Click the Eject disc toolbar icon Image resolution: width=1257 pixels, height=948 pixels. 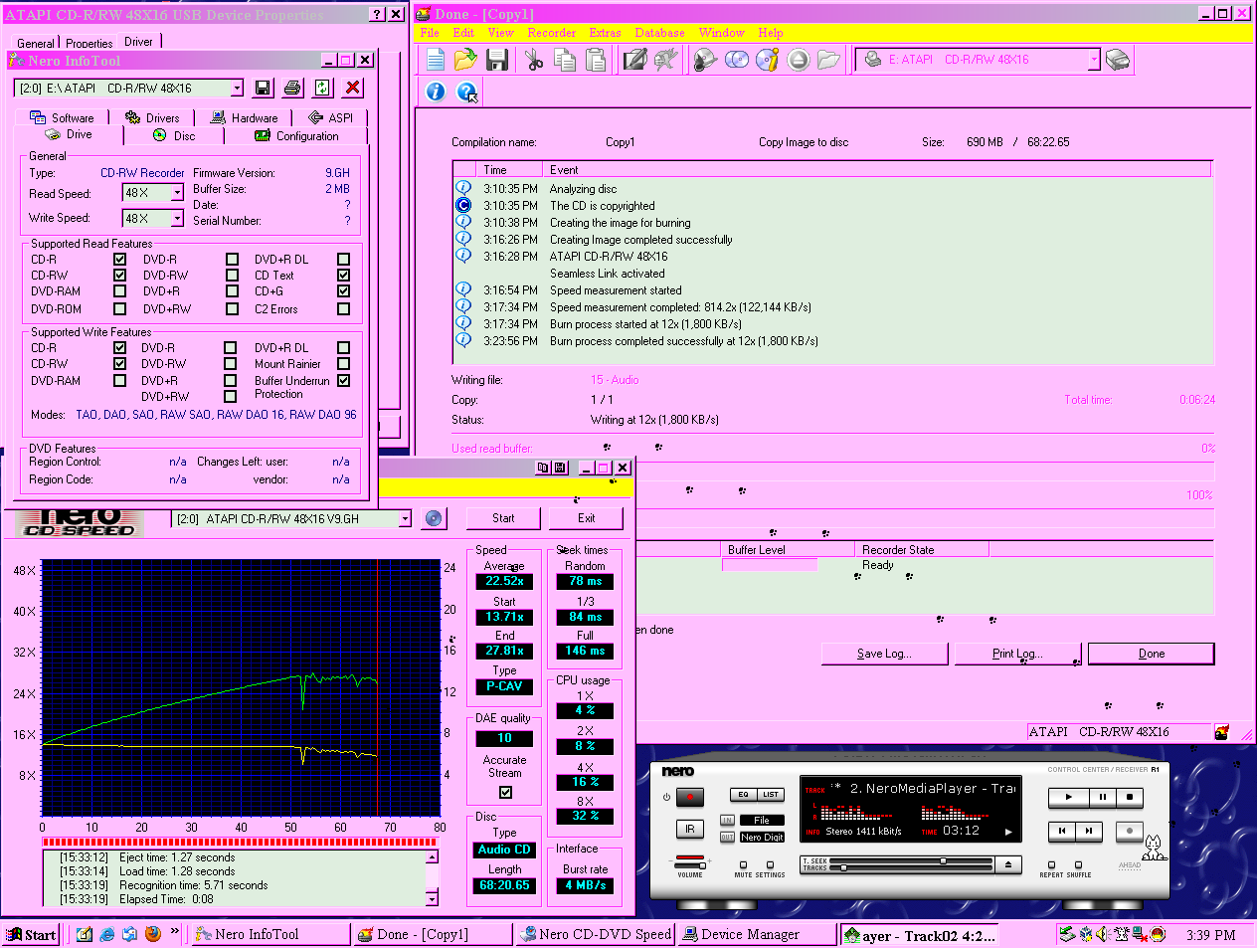click(799, 60)
